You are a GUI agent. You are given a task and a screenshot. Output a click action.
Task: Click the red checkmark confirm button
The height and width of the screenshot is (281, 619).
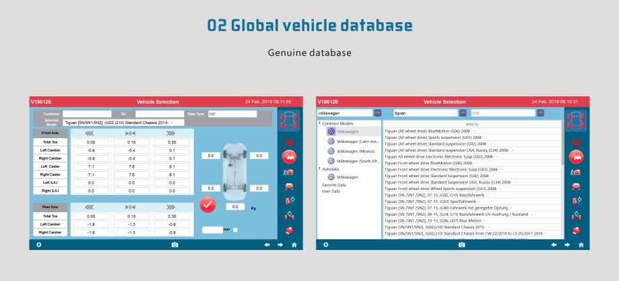click(x=207, y=203)
